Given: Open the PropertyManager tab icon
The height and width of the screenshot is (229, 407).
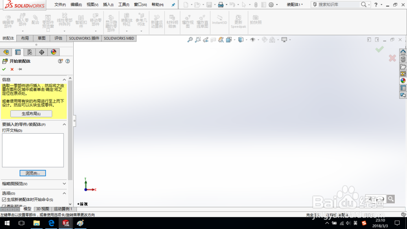Looking at the screenshot, I should coord(18,52).
